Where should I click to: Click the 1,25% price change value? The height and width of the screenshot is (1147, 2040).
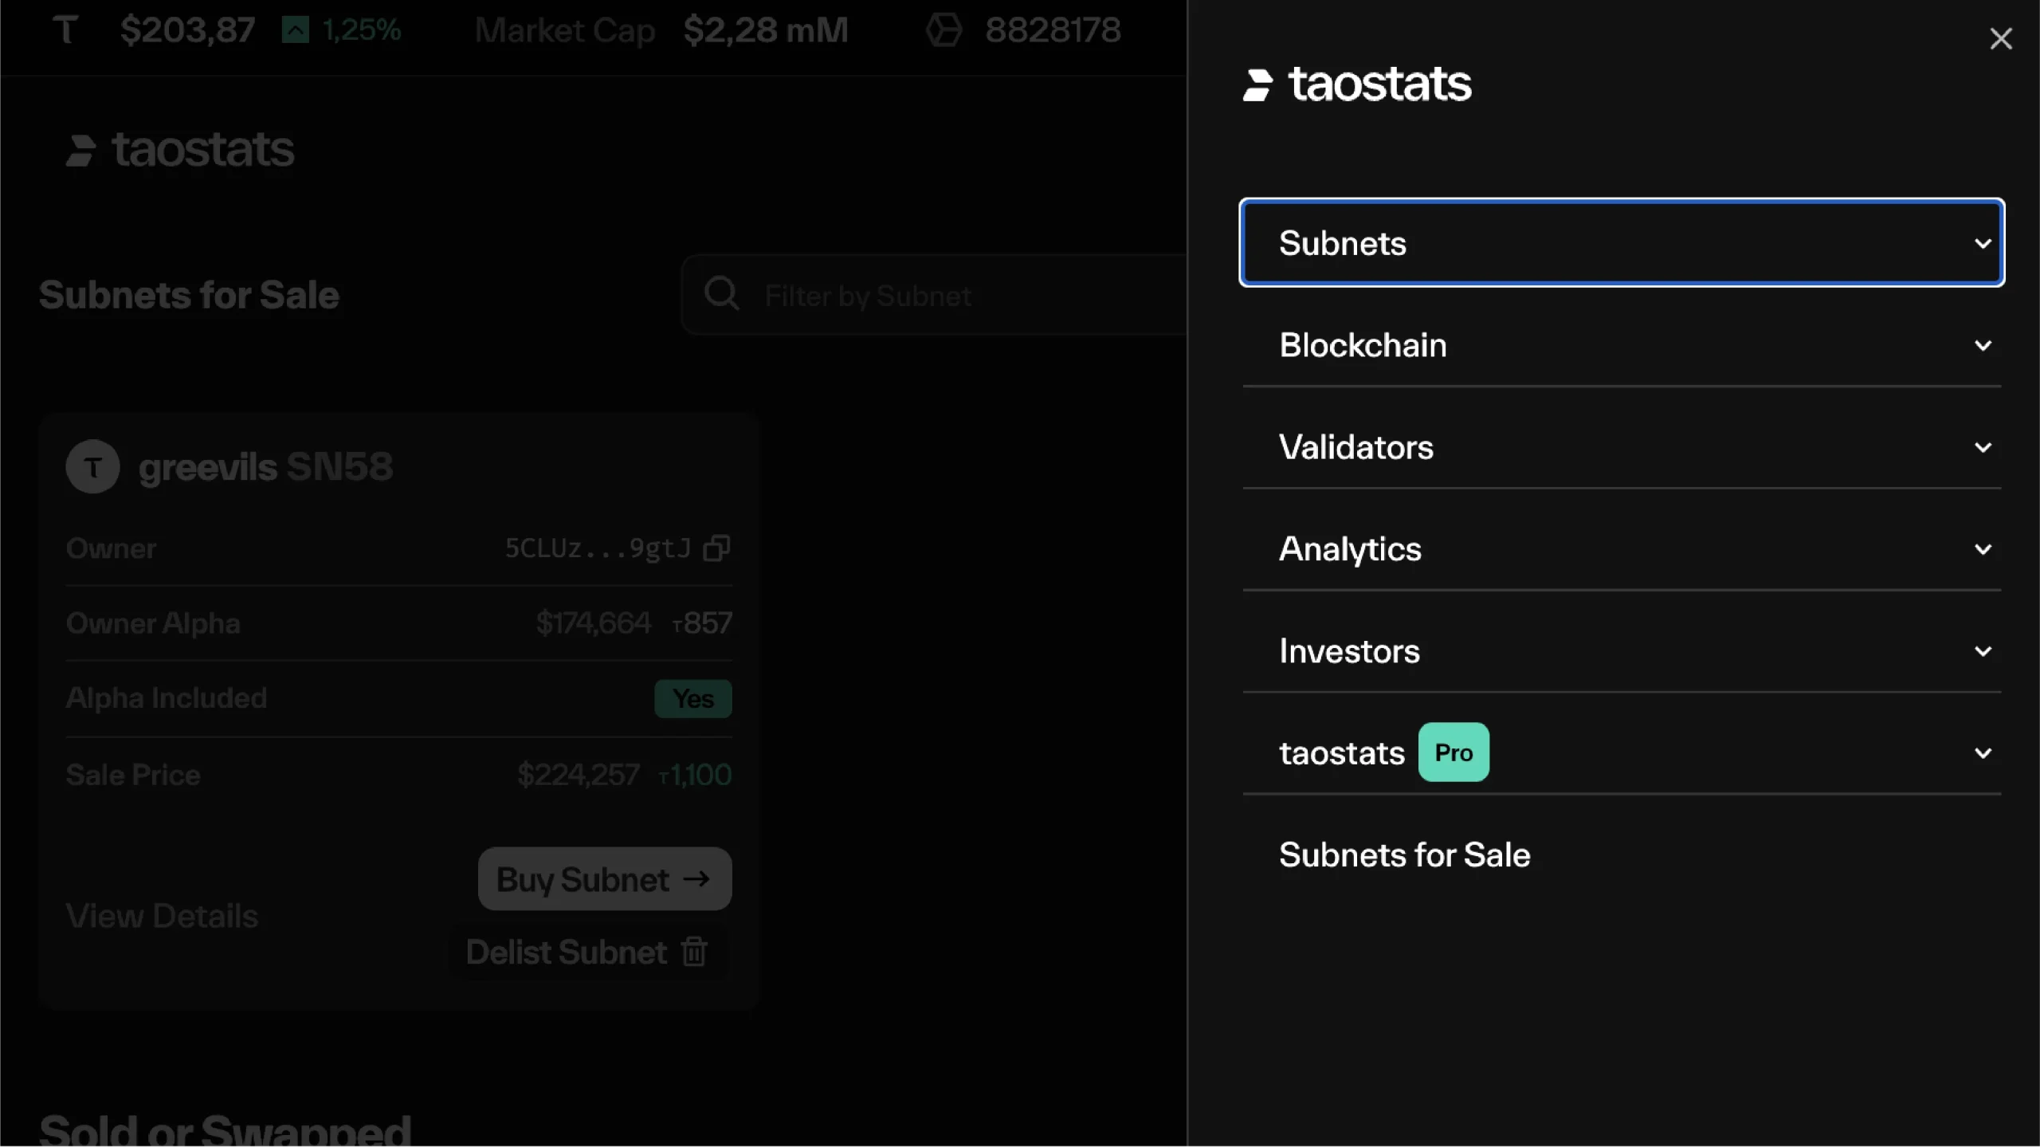pos(361,30)
